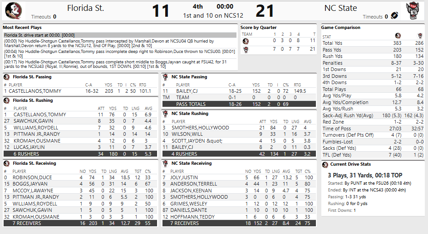Screen dimensions: 428x234
Task: Click the NC State logo beside NC State Rushing
Action: pyautogui.click(x=166, y=114)
